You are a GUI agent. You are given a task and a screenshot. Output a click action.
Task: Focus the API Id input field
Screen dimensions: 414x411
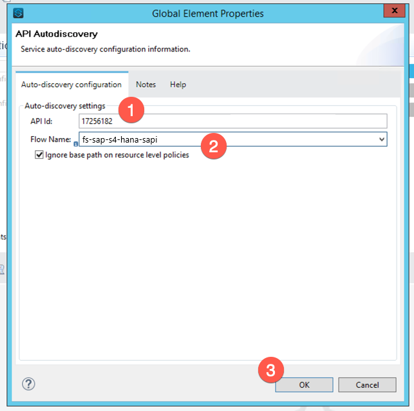tap(233, 121)
